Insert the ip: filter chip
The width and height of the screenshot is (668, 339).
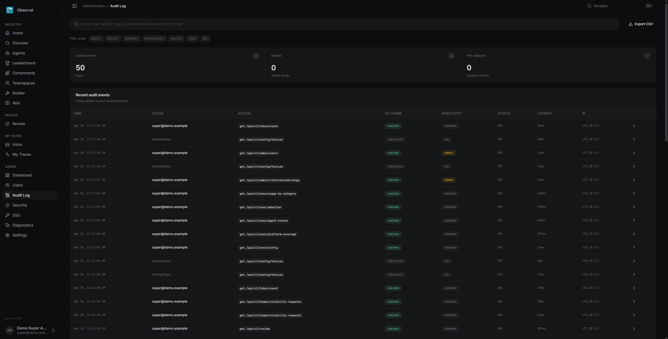[205, 39]
